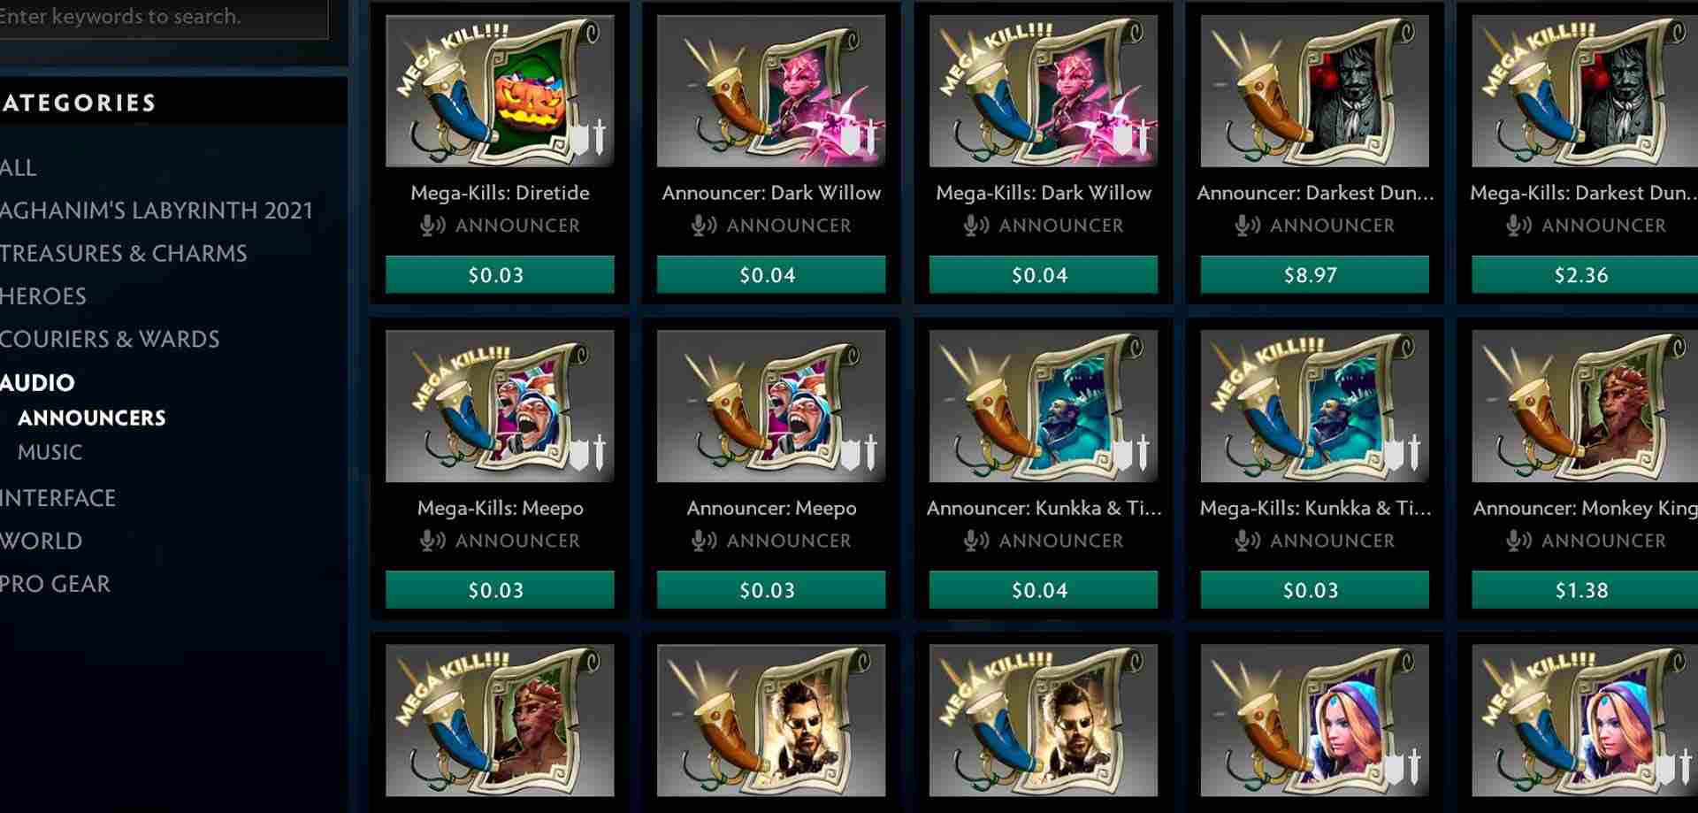Select the Announcer: Dark Willow item icon

(771, 90)
